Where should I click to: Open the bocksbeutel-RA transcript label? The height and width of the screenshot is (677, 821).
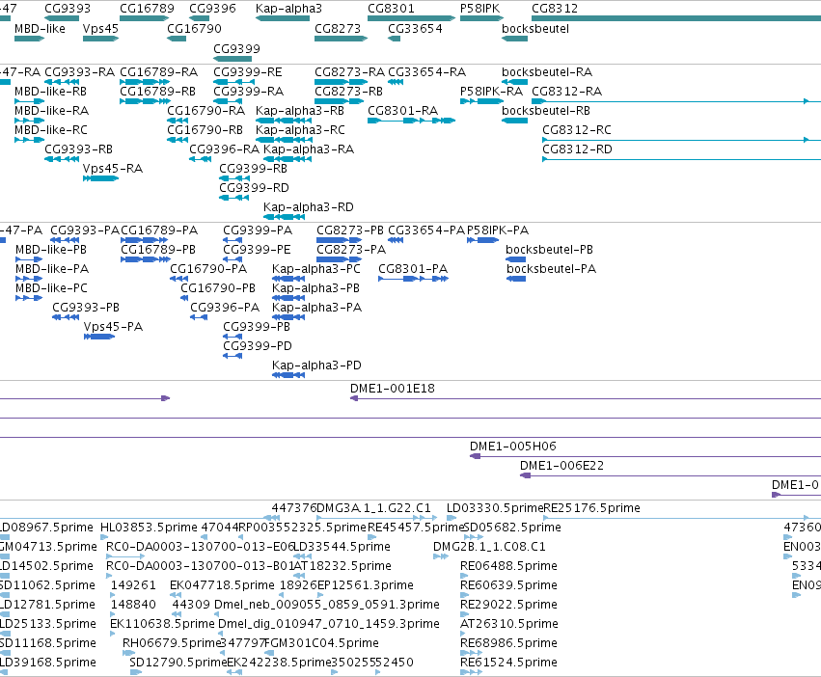point(547,71)
